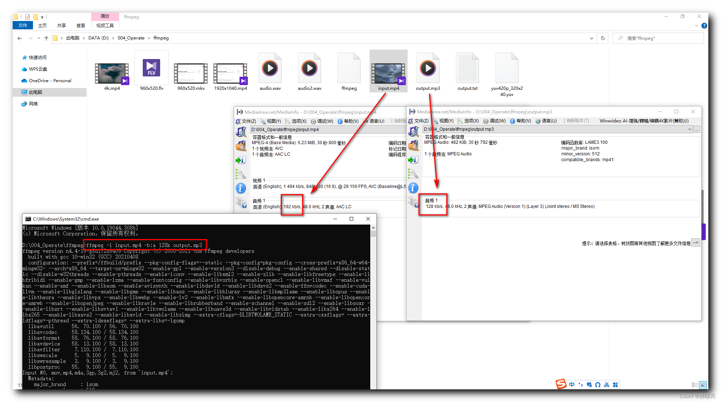Click the about info icon in output.mp3 MediaInfo
721x402 pixels.
click(413, 188)
